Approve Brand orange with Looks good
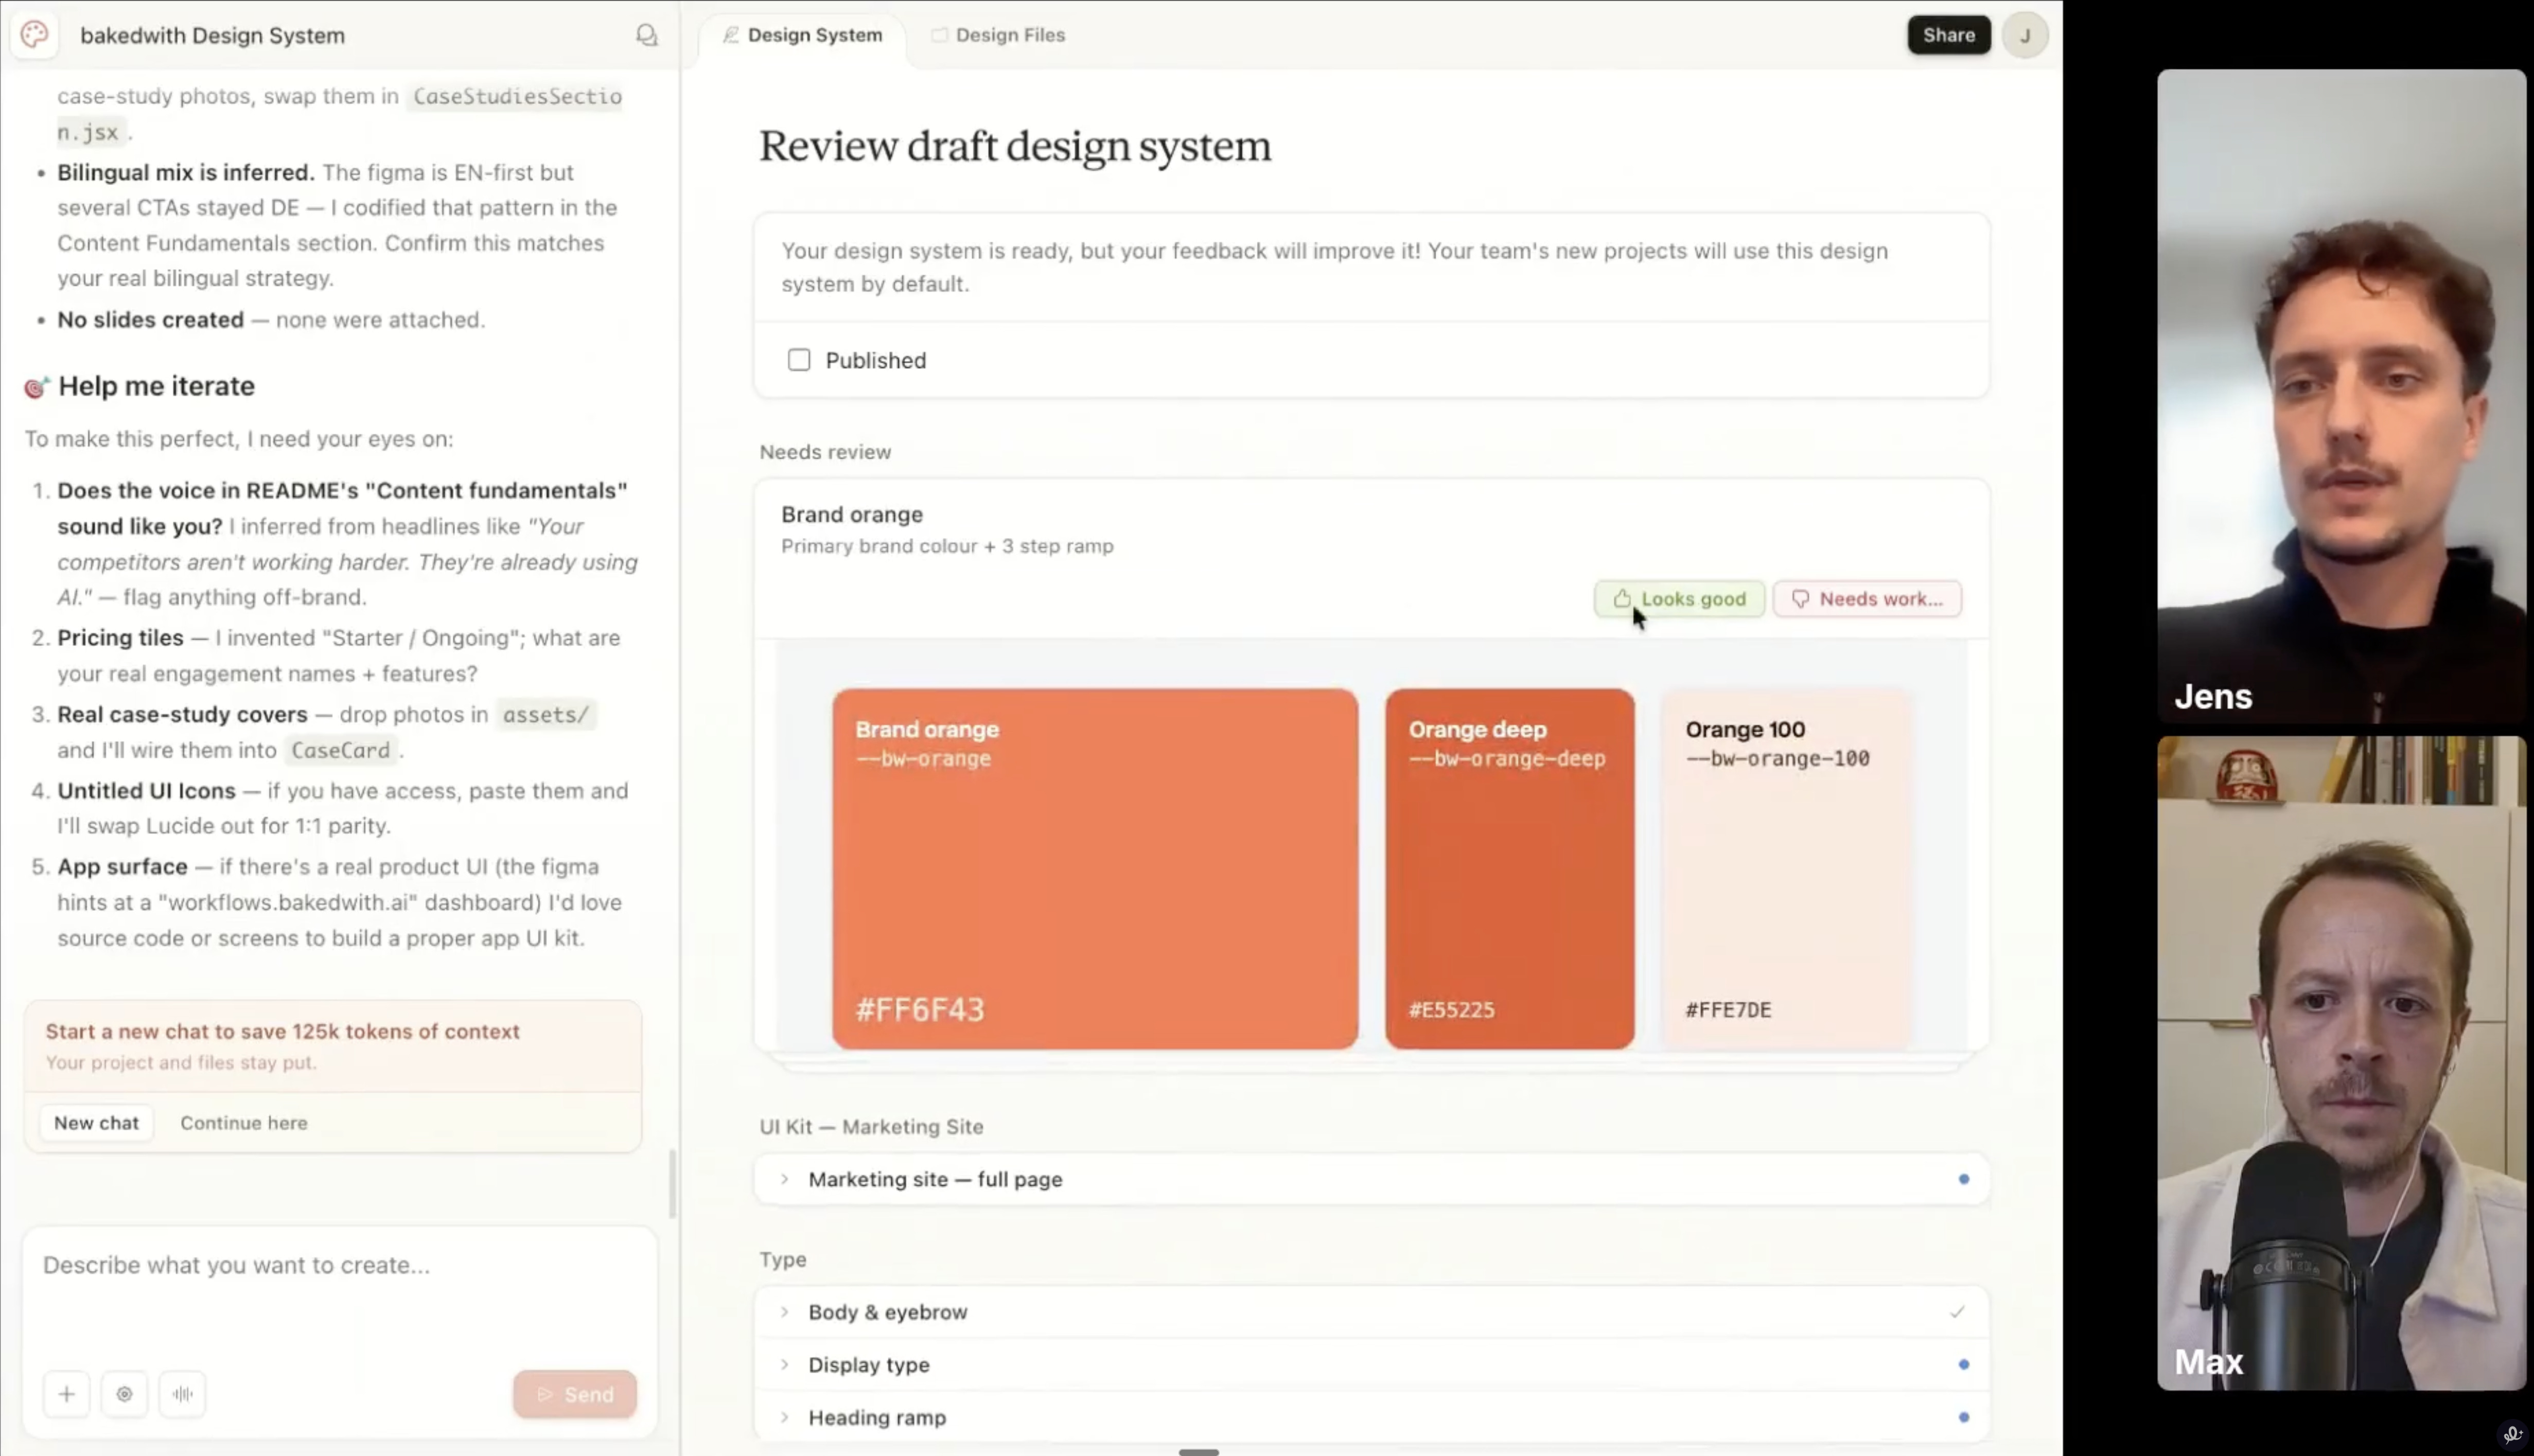Image resolution: width=2534 pixels, height=1456 pixels. tap(1680, 599)
